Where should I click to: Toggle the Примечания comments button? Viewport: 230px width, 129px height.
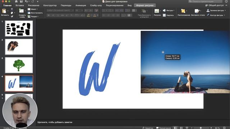(x=164, y=128)
